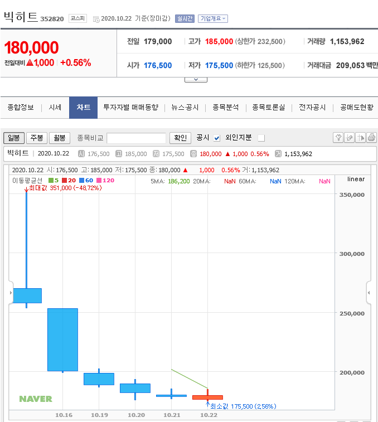This screenshot has height=422, width=378.
Task: Click the linear scale selector
Action: click(355, 179)
